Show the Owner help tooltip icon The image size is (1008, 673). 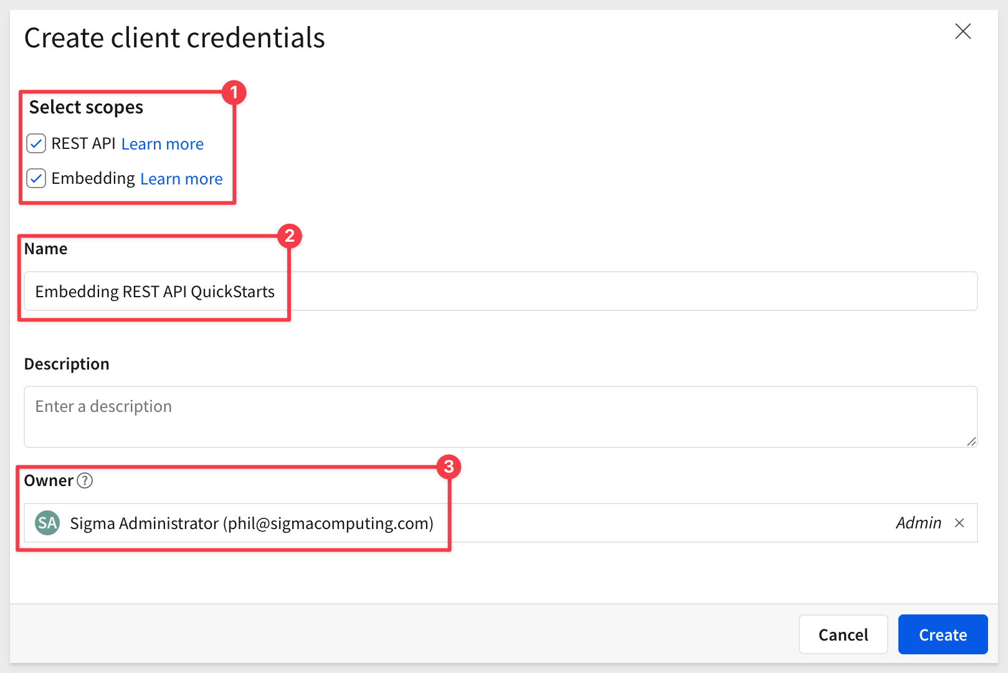pos(85,480)
